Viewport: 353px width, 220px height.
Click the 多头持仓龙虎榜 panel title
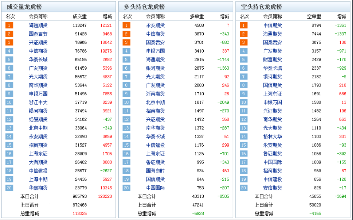(x=144, y=7)
